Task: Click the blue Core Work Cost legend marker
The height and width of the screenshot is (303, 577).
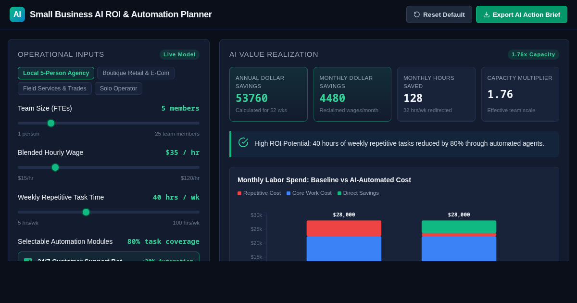Action: click(288, 193)
